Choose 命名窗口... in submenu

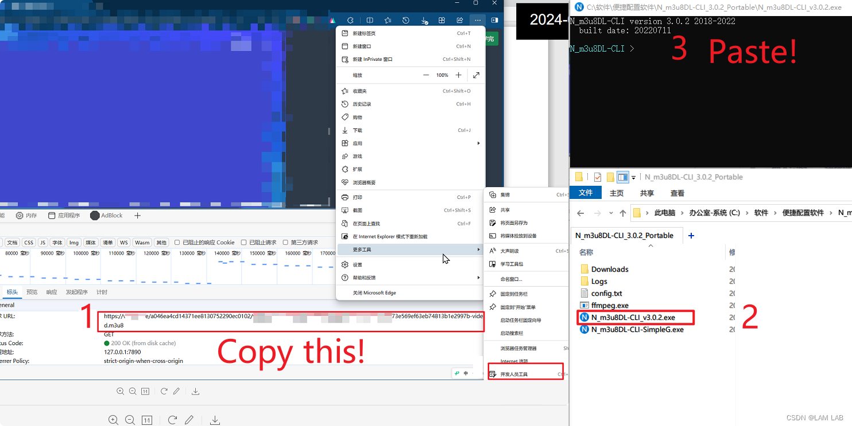pos(526,279)
